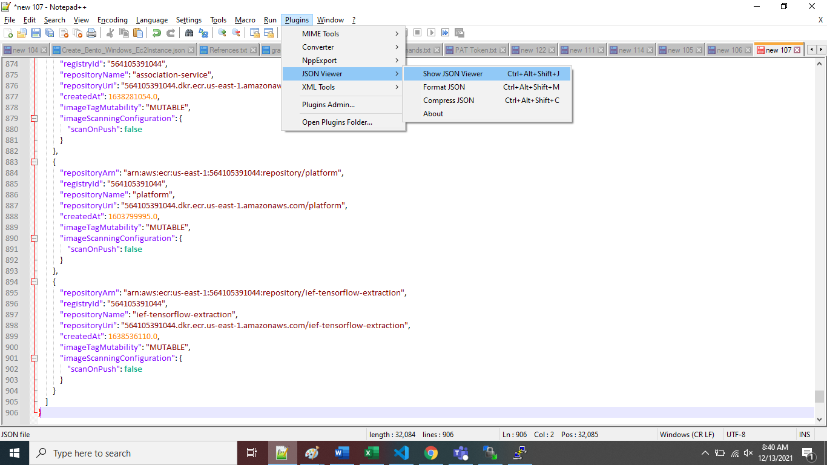Expand the Converter submenu
This screenshot has height=465, width=827.
coord(343,47)
